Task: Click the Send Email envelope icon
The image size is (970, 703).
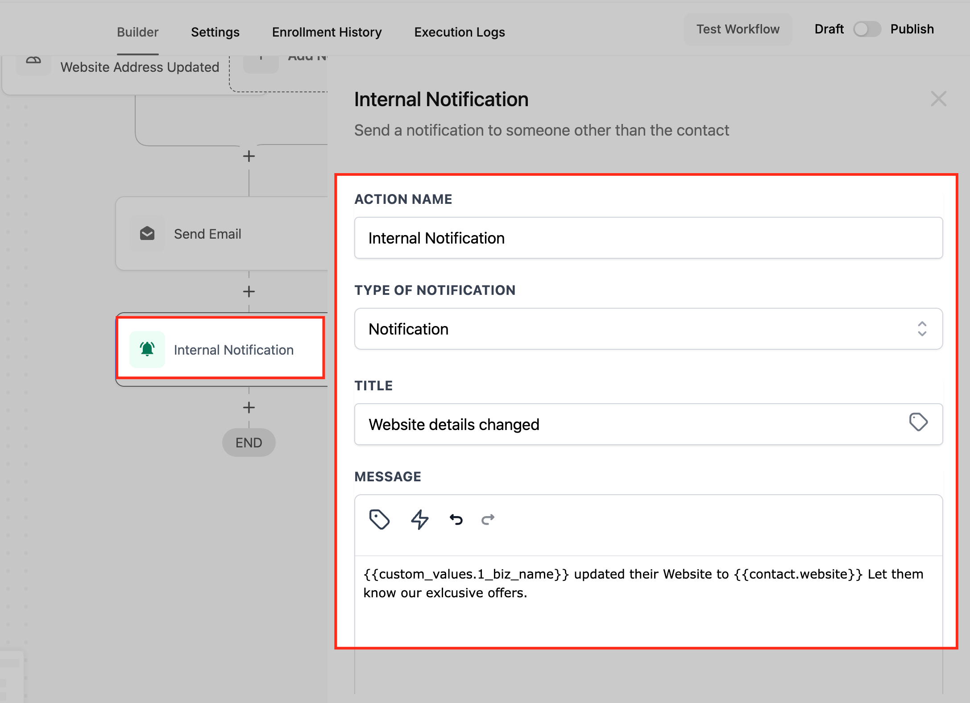Action: (x=147, y=233)
